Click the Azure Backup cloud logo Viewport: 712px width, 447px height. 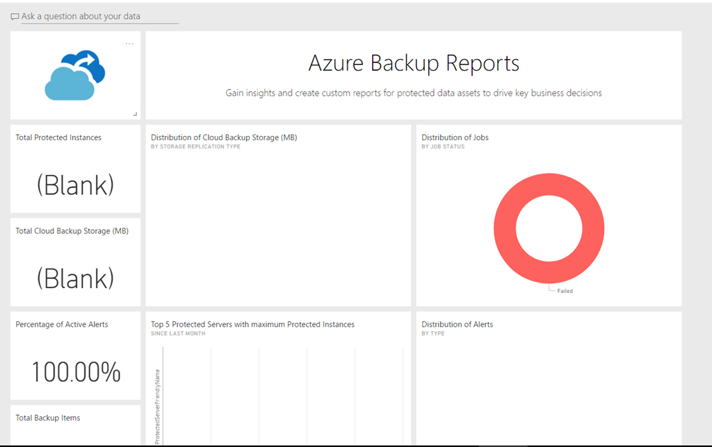(x=74, y=75)
